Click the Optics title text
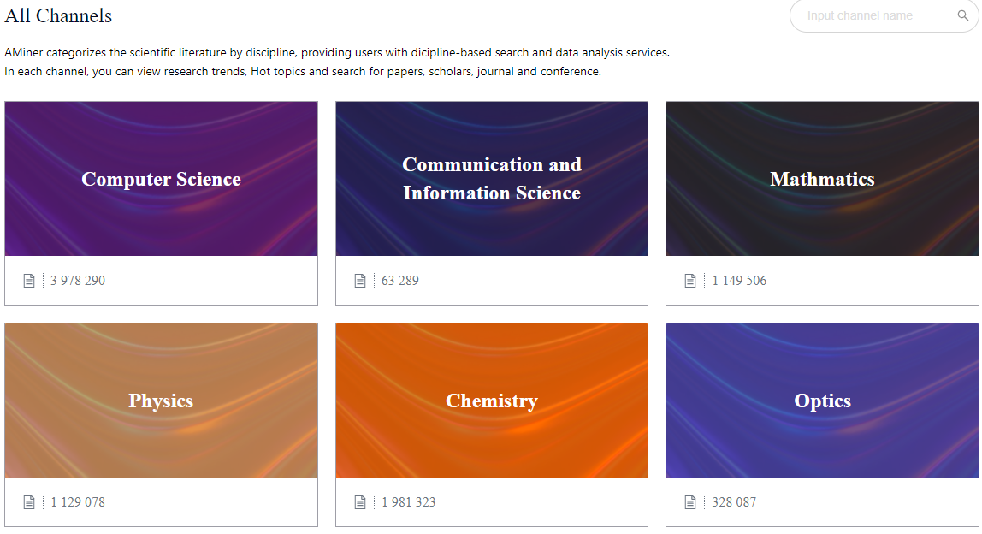The height and width of the screenshot is (534, 982). pos(822,400)
